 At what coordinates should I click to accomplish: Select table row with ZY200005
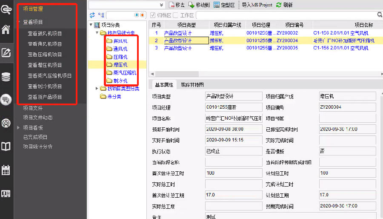266,48
